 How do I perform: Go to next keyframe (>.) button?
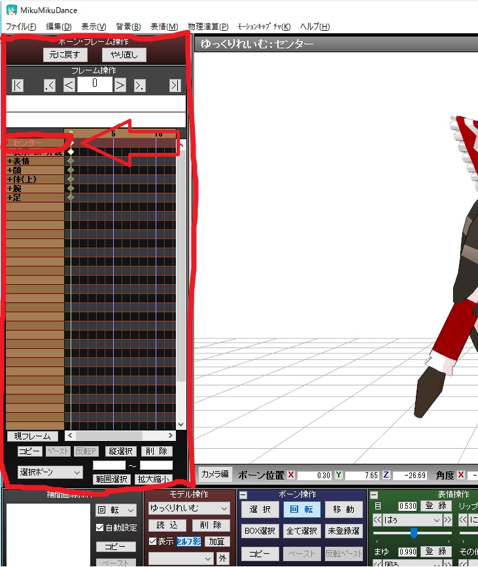click(x=139, y=85)
